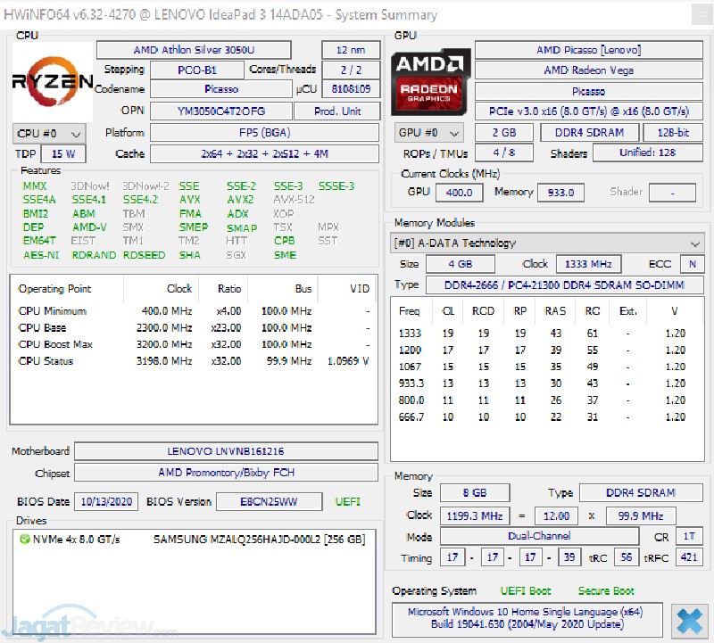Select the SAMSUNG MZALQ256HAJD drive entry
This screenshot has height=643, width=714.
pos(259,540)
